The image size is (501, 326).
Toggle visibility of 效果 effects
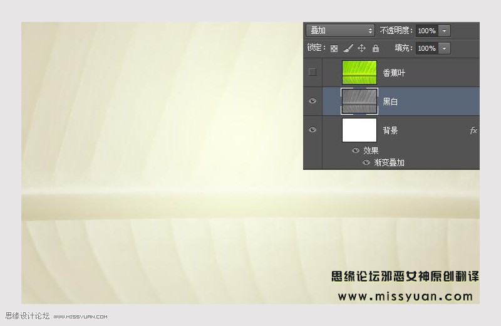click(355, 150)
